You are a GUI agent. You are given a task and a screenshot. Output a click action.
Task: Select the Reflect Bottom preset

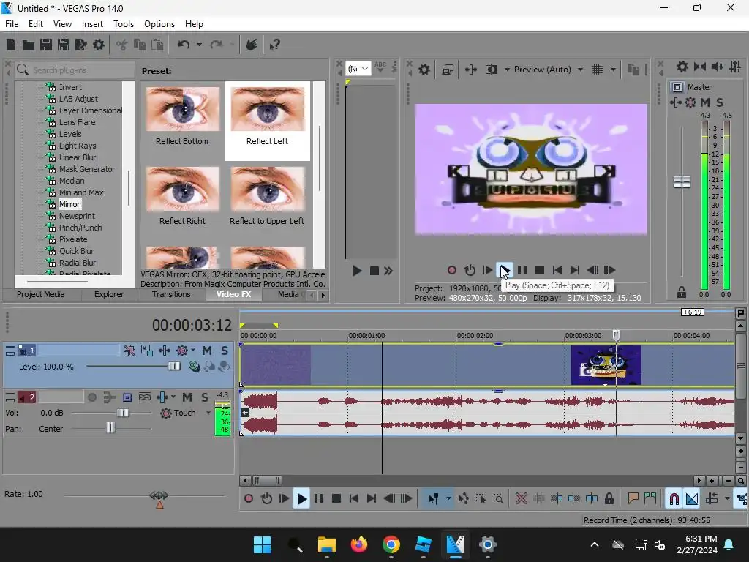[x=182, y=116]
